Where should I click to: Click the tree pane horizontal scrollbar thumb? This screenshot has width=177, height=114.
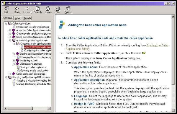point(20,108)
